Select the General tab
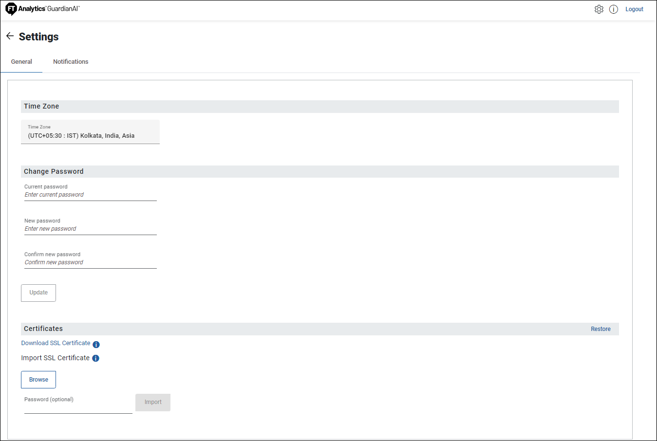The width and height of the screenshot is (657, 441). coord(21,62)
